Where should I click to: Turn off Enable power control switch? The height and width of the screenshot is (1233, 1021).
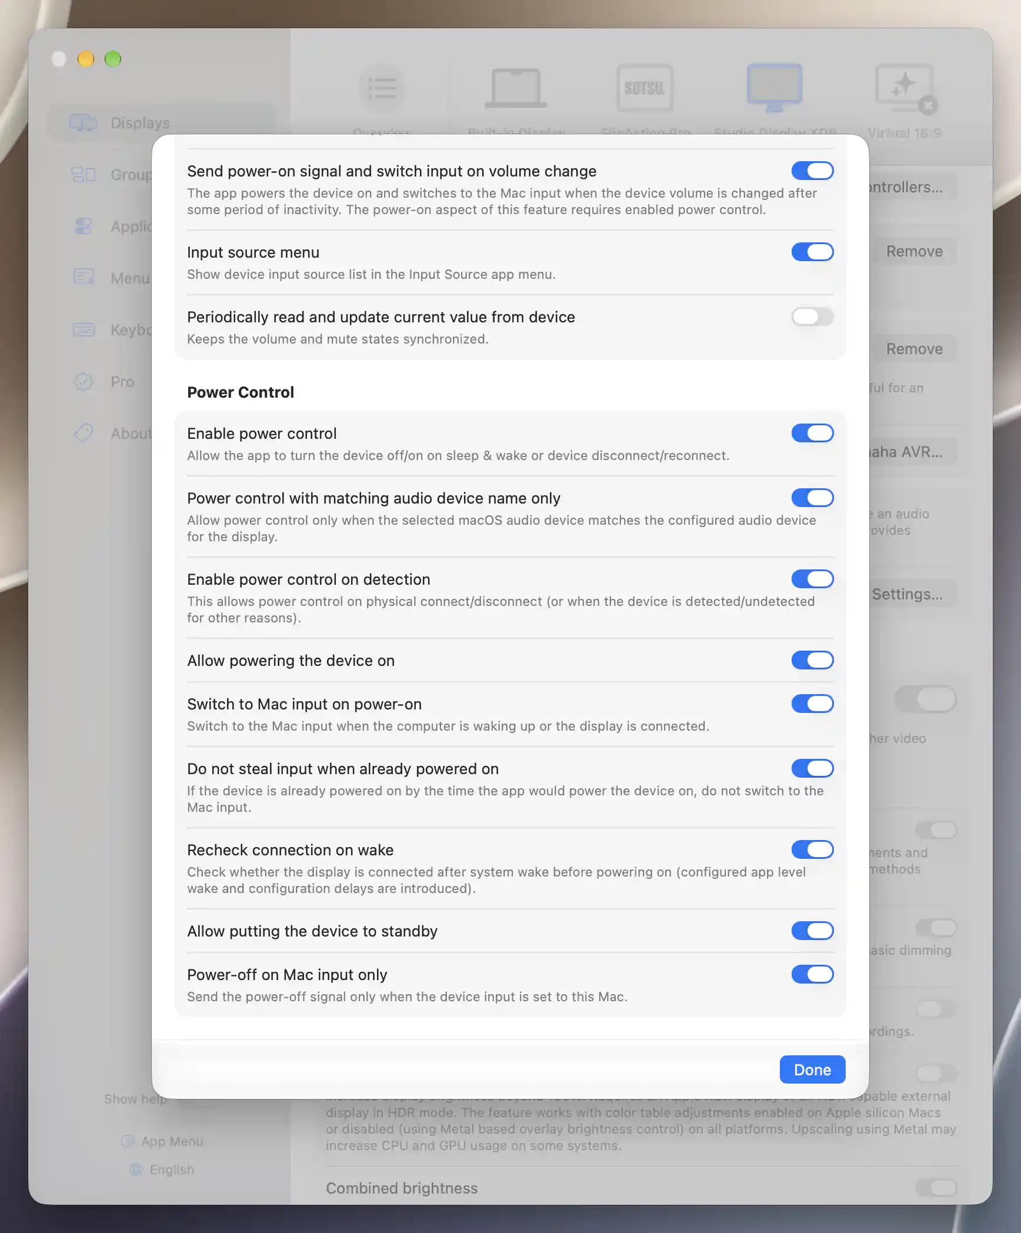(x=812, y=434)
